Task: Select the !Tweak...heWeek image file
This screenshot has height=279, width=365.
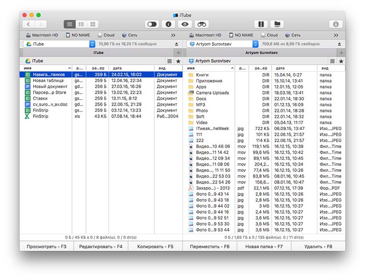Action: (x=264, y=129)
